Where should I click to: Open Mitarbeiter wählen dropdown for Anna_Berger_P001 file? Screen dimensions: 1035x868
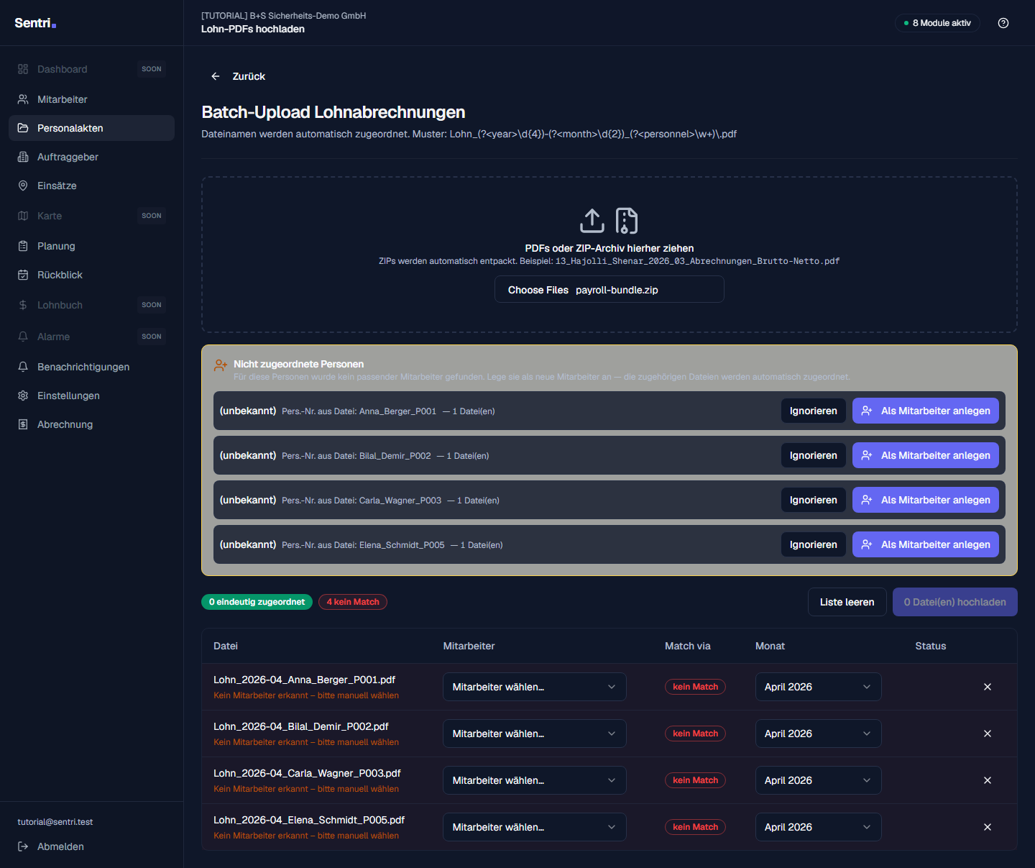click(535, 687)
